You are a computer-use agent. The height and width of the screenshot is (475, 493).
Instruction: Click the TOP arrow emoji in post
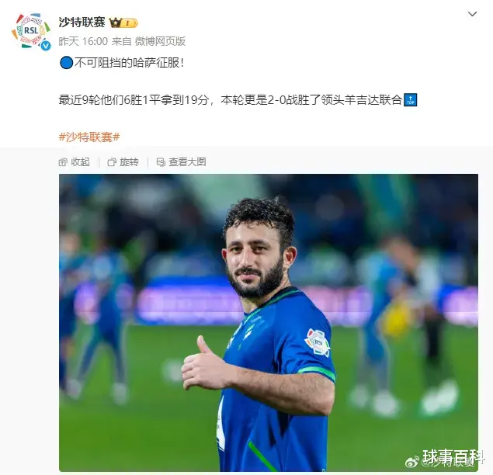(410, 100)
